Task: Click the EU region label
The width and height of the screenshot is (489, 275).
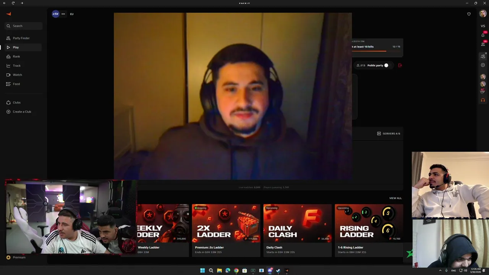Action: click(71, 14)
